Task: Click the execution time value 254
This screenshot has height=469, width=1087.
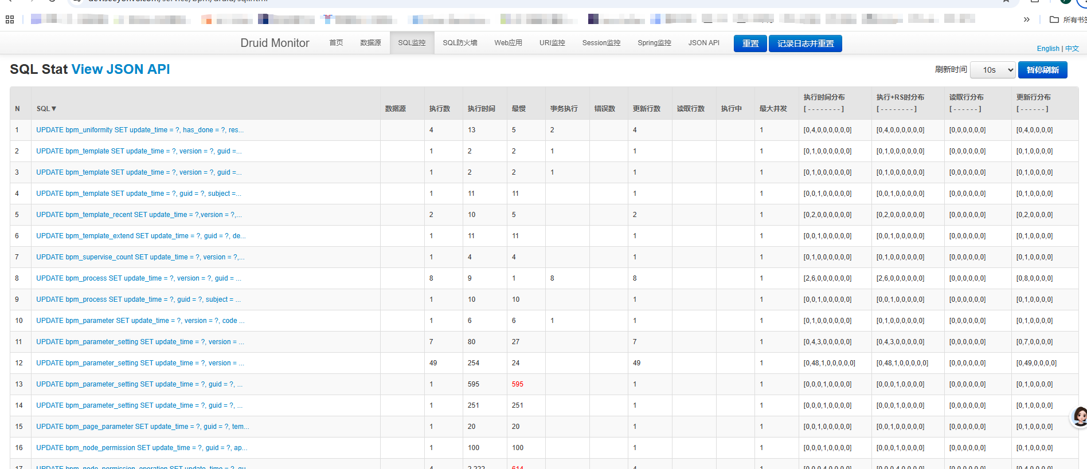Action: coord(474,363)
